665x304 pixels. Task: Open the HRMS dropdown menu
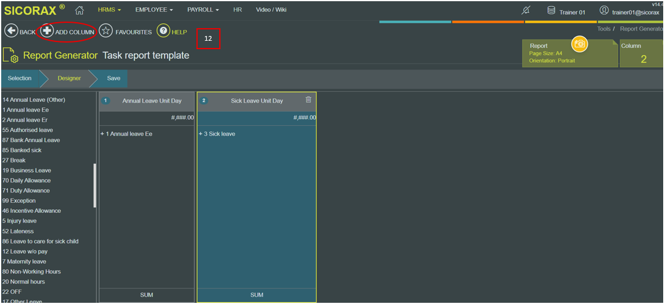[x=109, y=10]
